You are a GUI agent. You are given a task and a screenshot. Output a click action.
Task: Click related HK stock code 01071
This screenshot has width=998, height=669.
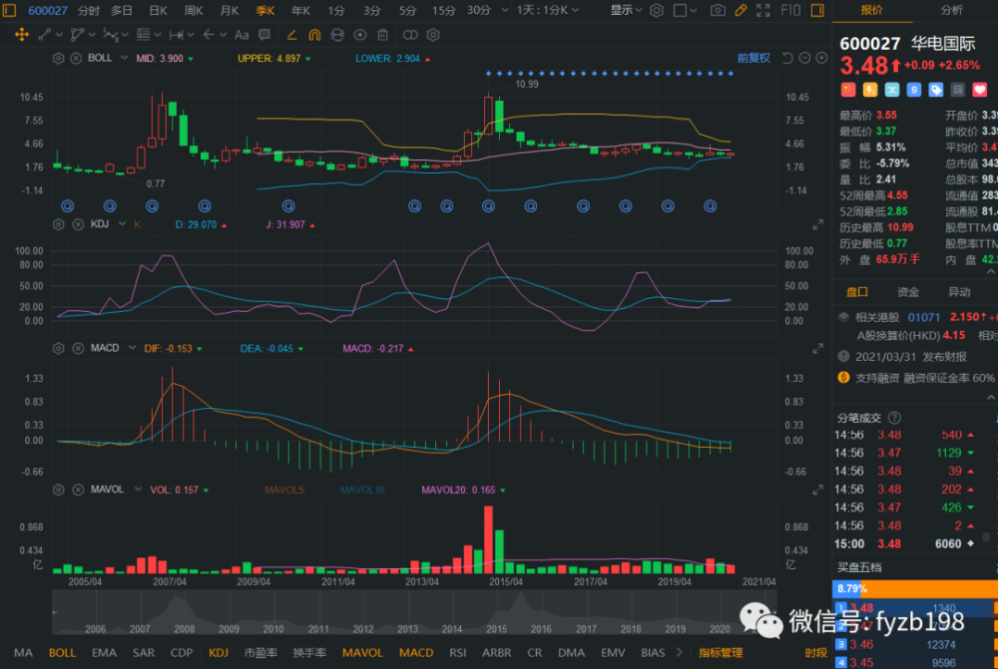pyautogui.click(x=923, y=317)
